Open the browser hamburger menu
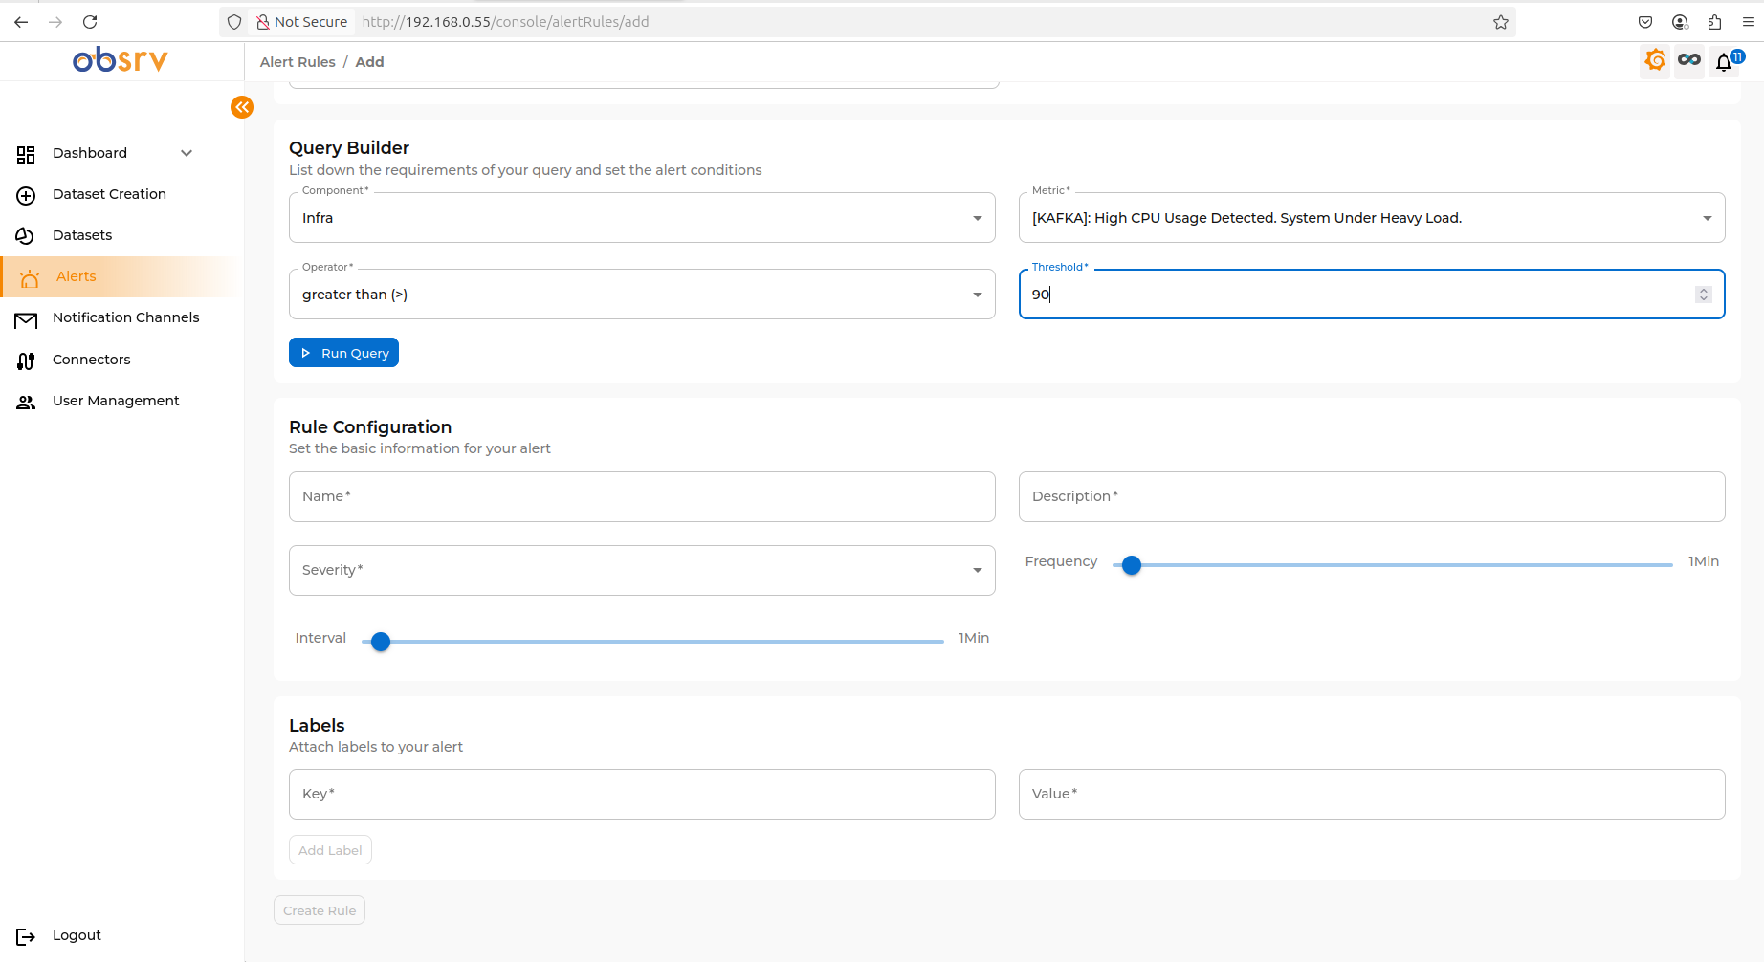 click(x=1748, y=22)
